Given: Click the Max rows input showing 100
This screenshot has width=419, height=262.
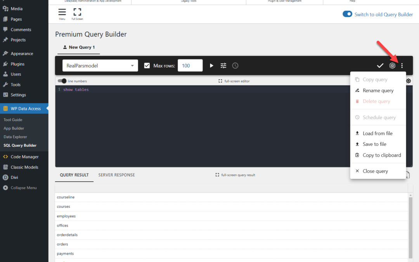Looking at the screenshot, I should (190, 66).
